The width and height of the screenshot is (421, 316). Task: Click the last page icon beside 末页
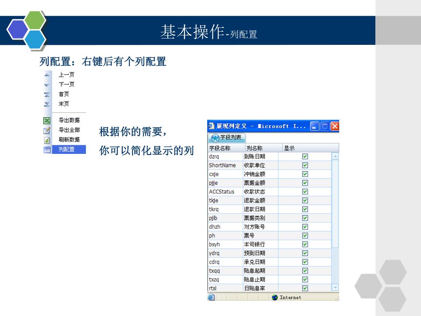point(47,104)
